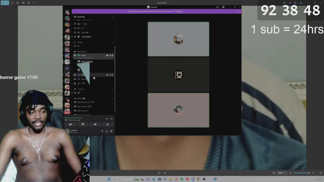Collapse the Ticket category
This screenshot has height=182, width=324.
[x=79, y=42]
